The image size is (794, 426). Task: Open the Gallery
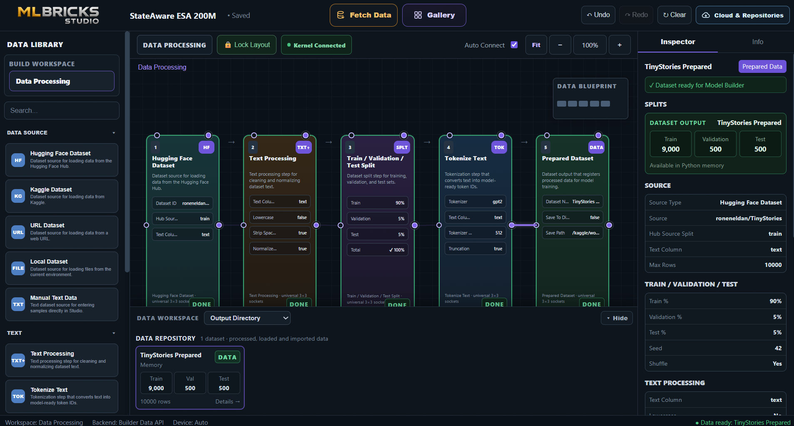(x=434, y=15)
